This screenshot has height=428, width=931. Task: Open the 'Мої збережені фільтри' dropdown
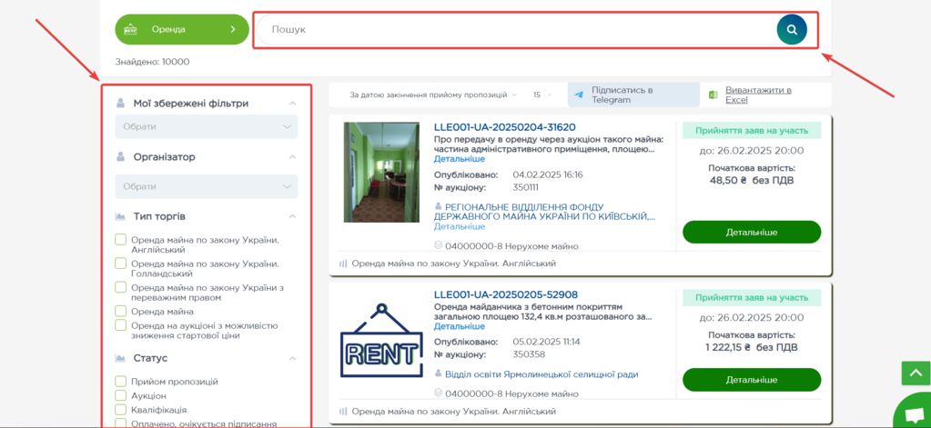(206, 126)
